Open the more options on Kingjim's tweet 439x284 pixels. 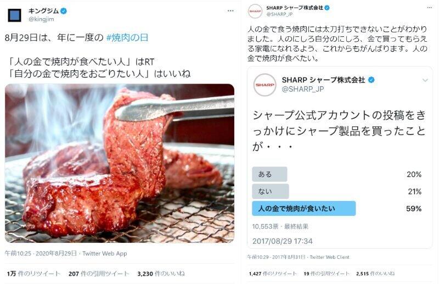tap(230, 10)
